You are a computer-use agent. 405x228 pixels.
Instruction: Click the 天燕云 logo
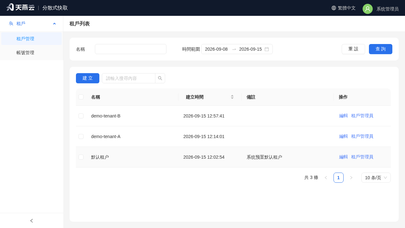point(20,7)
